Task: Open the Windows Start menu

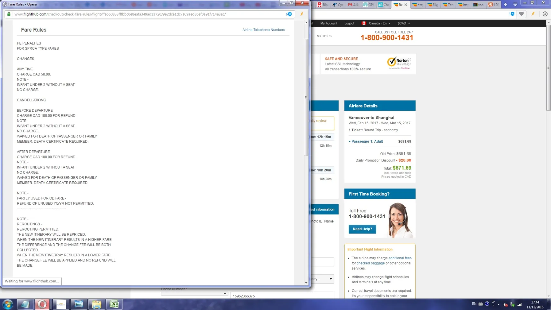Action: coord(8,304)
